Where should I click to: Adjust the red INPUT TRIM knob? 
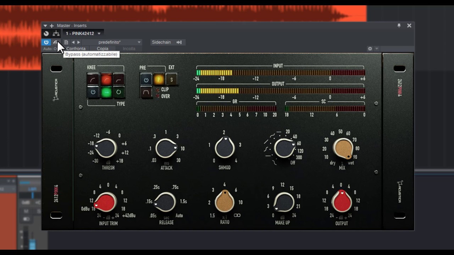click(x=105, y=203)
